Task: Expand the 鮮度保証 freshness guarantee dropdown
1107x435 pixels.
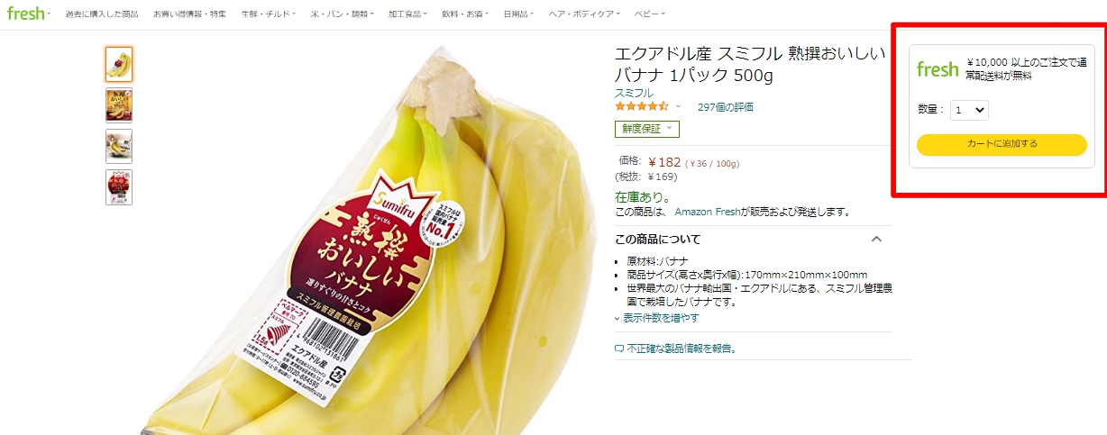Action: click(x=647, y=129)
